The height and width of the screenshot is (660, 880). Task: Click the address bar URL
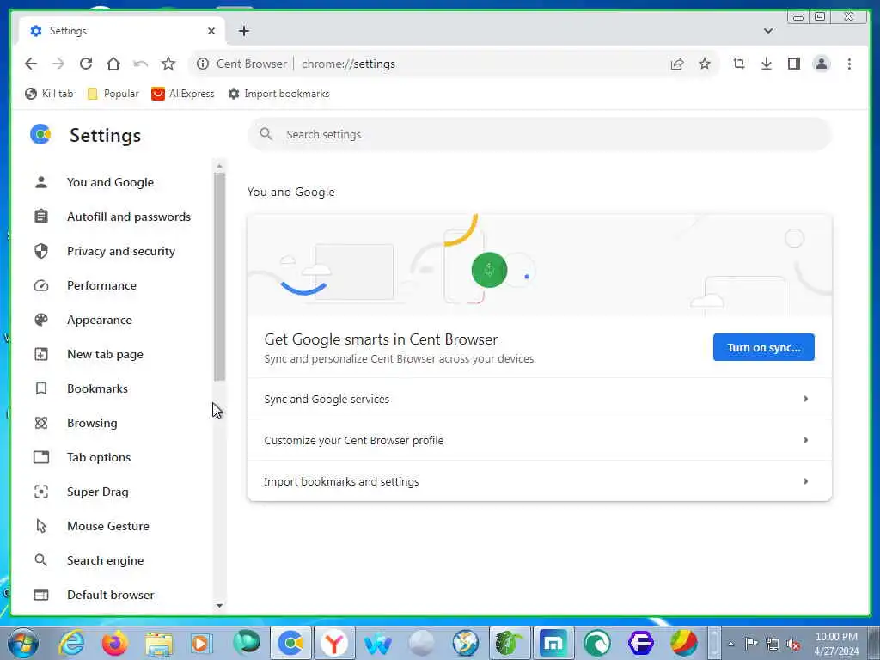(x=349, y=64)
